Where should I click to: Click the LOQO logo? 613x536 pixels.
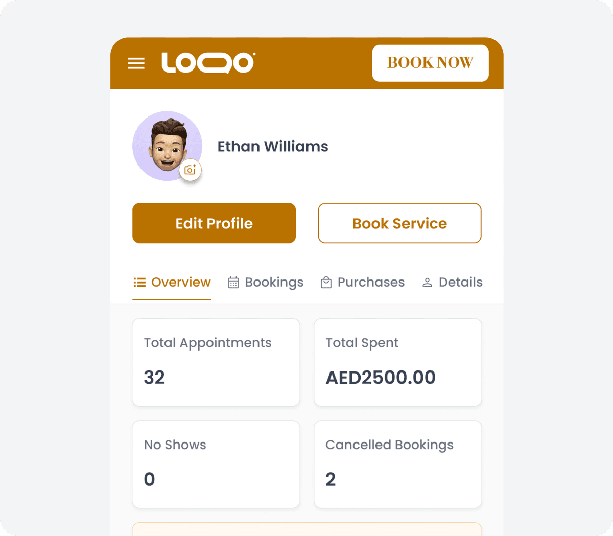(208, 63)
